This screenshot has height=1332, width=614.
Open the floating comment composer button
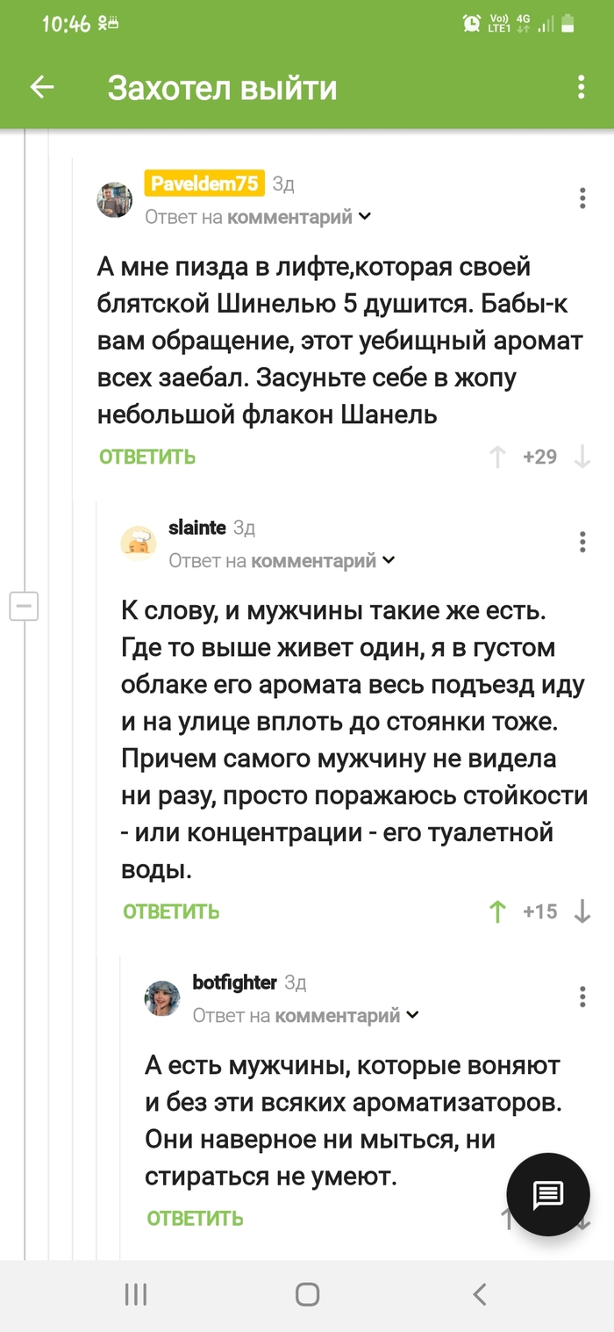click(547, 1194)
